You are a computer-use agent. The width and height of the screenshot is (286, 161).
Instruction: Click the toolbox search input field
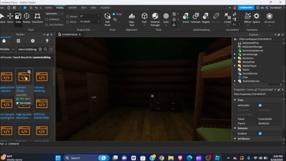tap(27, 49)
